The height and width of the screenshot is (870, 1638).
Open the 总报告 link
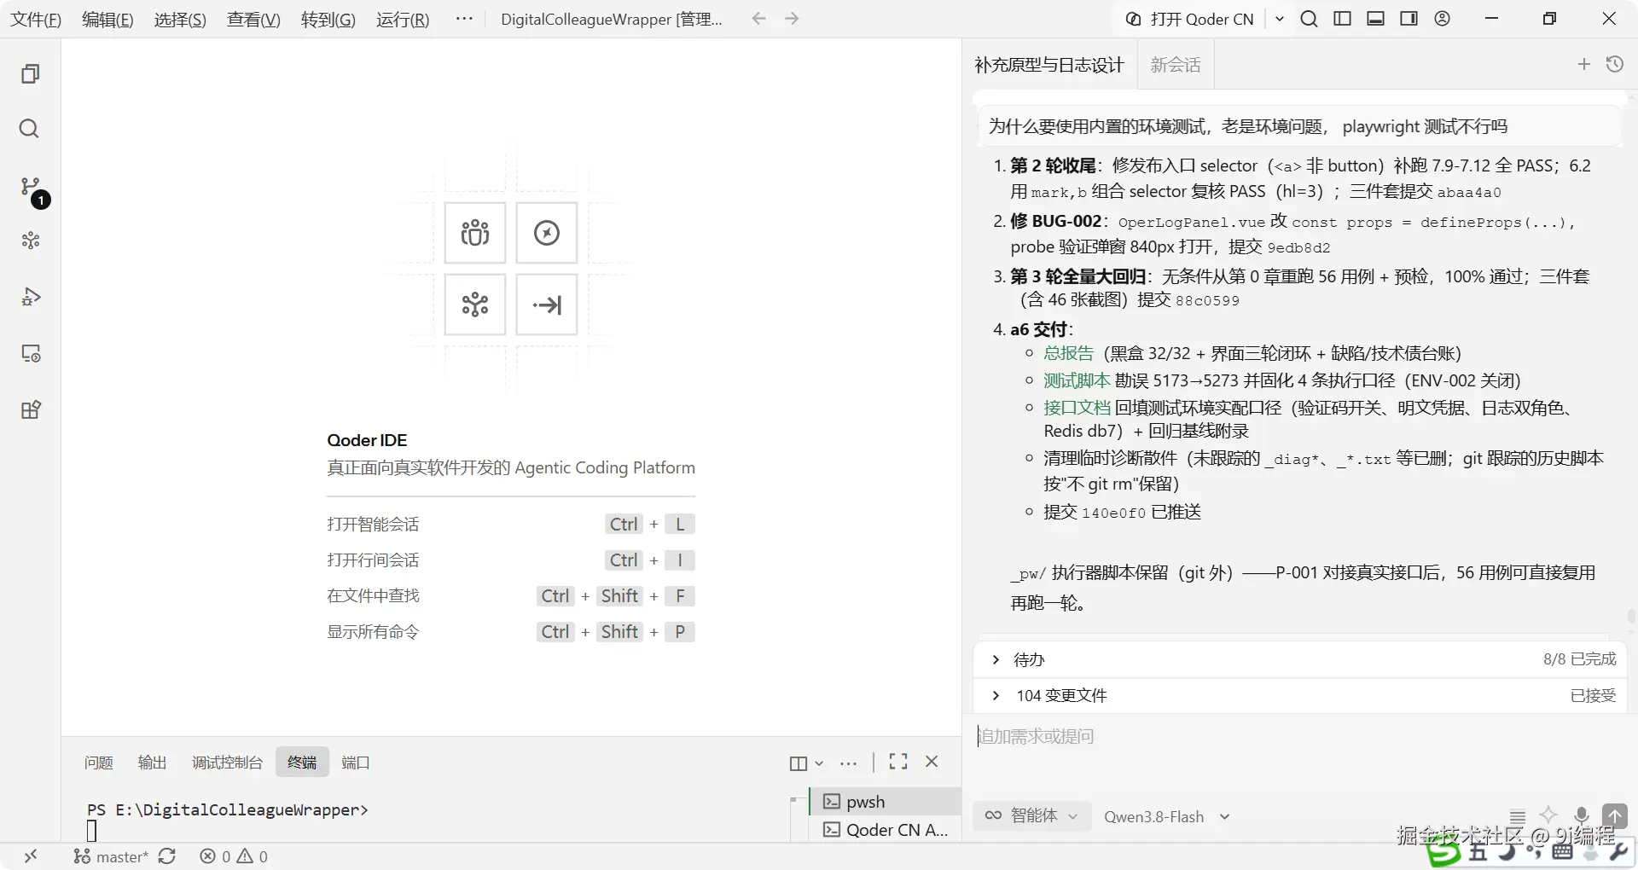point(1068,353)
